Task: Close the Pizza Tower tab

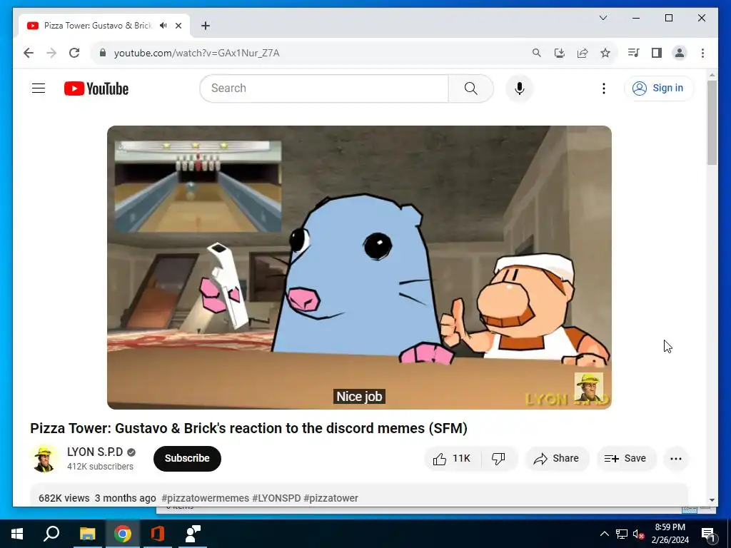Action: pos(178,26)
